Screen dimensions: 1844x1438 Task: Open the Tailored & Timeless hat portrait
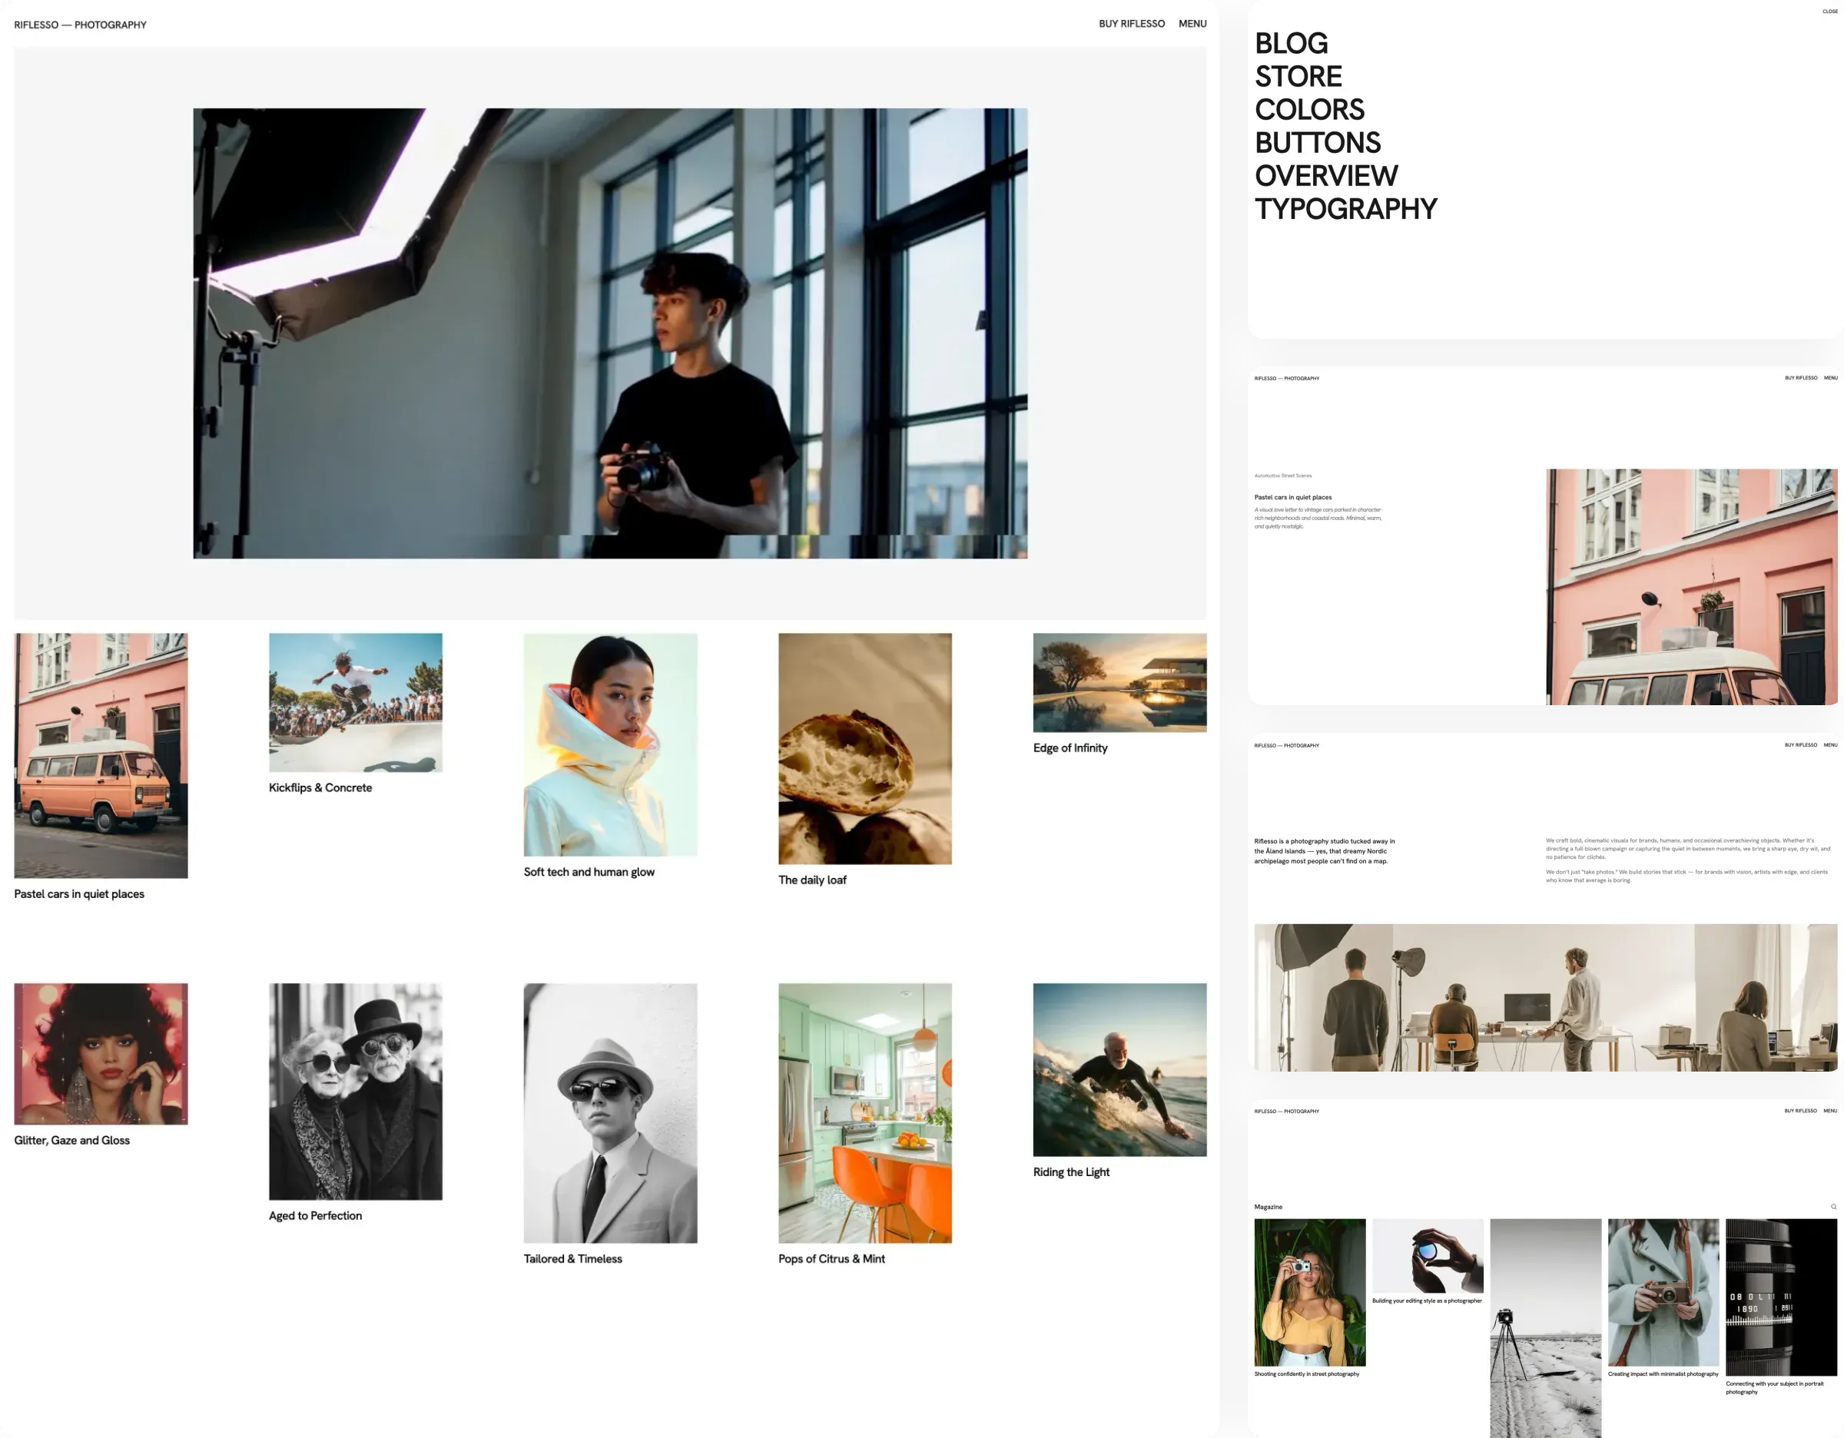[x=611, y=1112]
